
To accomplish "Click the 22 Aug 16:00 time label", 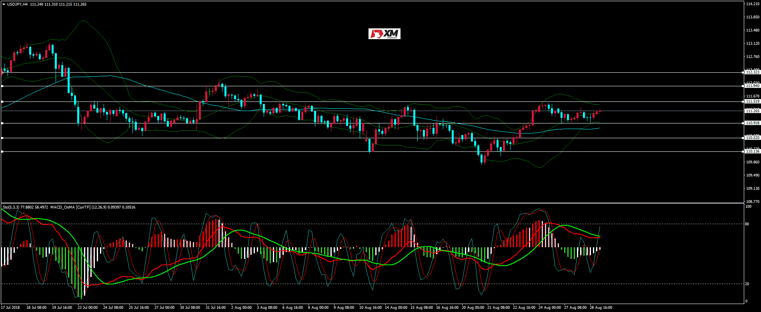I will click(523, 308).
